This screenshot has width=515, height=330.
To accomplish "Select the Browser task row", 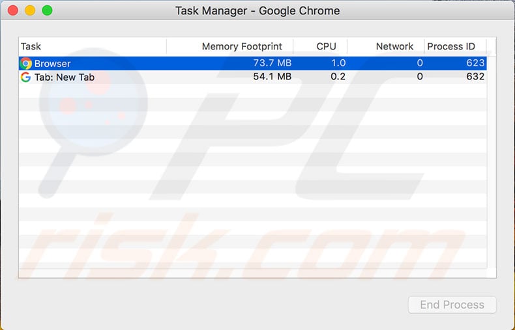I will click(252, 63).
